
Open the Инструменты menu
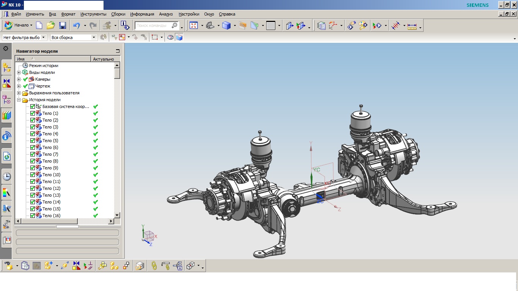click(x=93, y=14)
